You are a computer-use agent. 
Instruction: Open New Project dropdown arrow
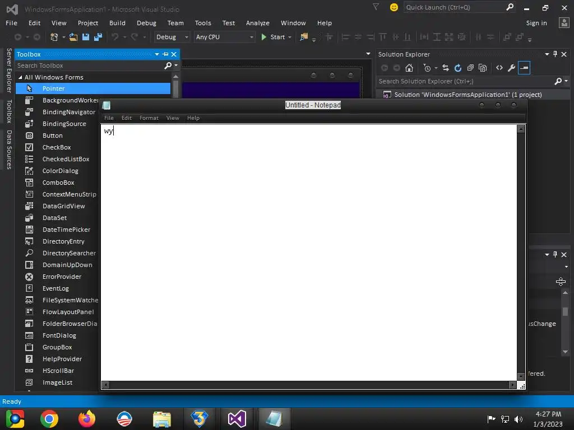[64, 37]
